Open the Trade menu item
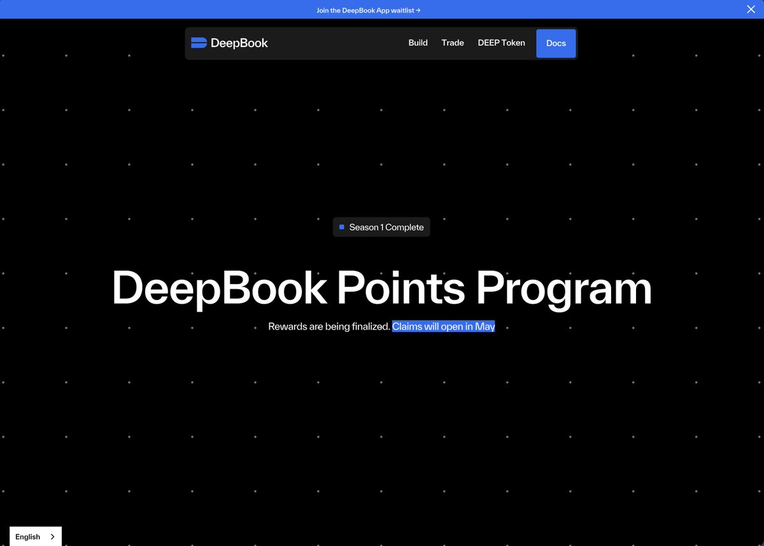The width and height of the screenshot is (764, 546). tap(453, 43)
